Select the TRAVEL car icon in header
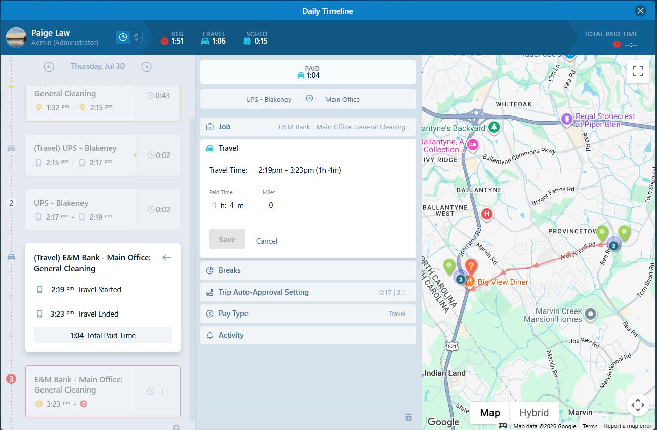The image size is (657, 430). tap(205, 41)
